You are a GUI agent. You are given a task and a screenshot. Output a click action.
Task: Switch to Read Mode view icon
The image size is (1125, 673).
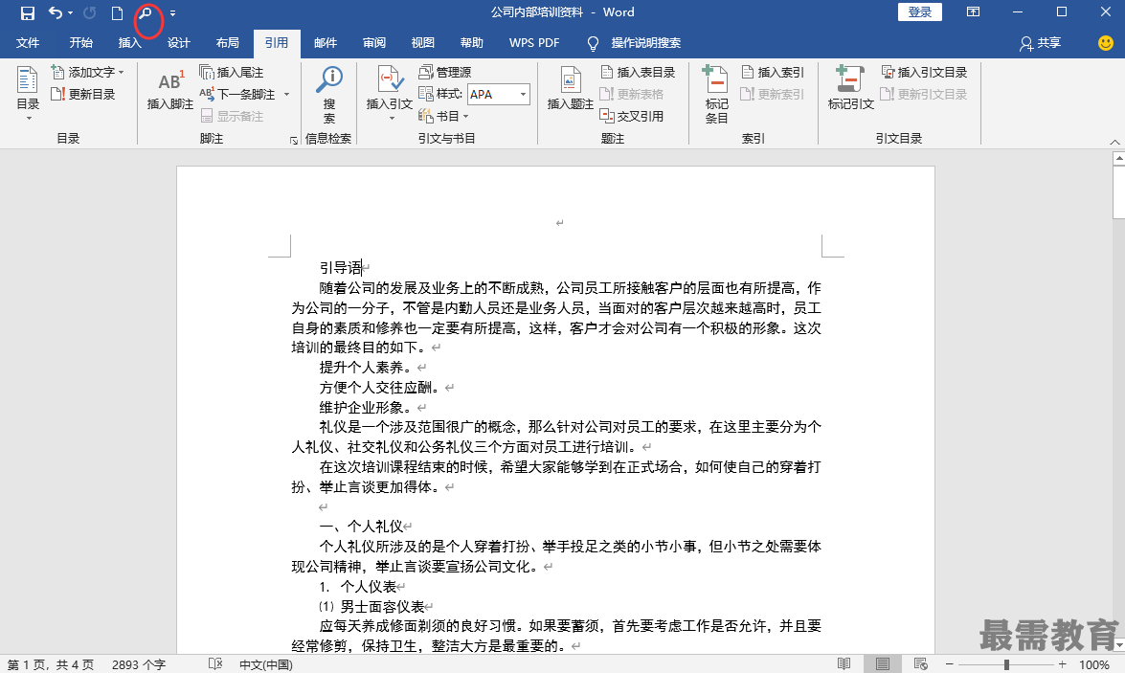844,664
